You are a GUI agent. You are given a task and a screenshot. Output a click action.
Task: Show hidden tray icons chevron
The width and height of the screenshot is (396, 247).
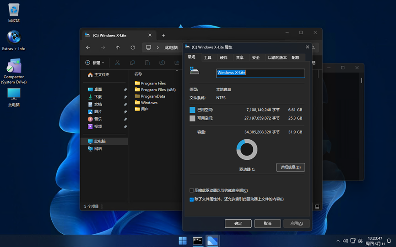pos(338,241)
